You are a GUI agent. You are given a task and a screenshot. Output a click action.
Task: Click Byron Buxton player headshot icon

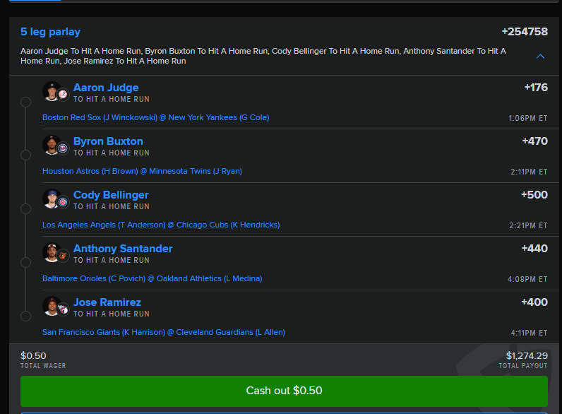[52, 145]
